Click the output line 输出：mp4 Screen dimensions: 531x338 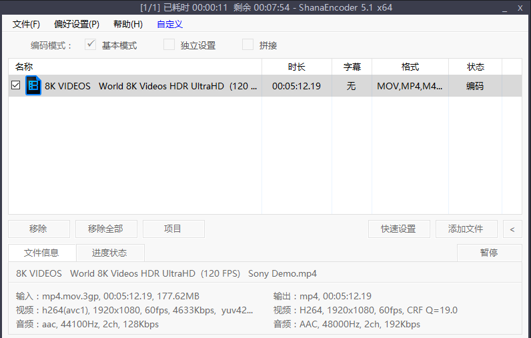click(322, 297)
